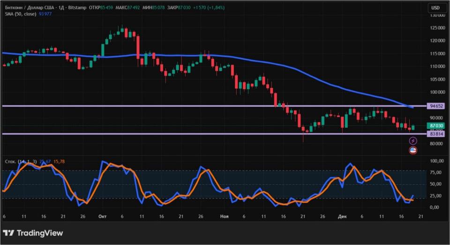The height and width of the screenshot is (245, 450).
Task: Click the 0,00 stochastic scale label
Action: click(436, 207)
